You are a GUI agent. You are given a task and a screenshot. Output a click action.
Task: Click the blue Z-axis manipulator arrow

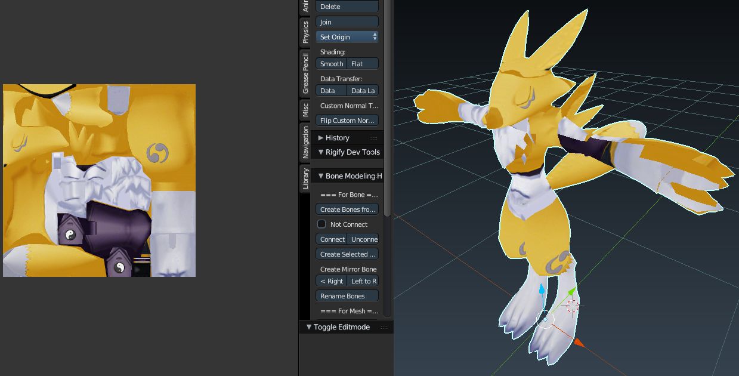coord(542,290)
